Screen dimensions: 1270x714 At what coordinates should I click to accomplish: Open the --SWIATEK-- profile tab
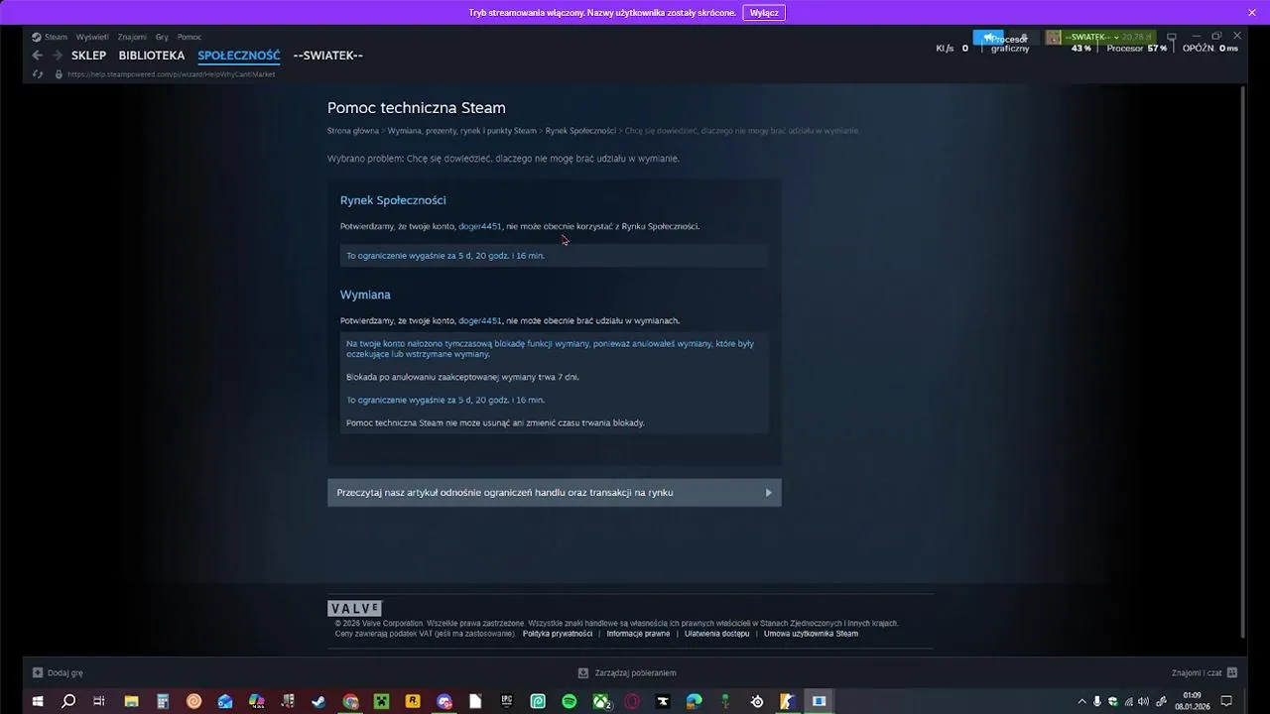(328, 56)
